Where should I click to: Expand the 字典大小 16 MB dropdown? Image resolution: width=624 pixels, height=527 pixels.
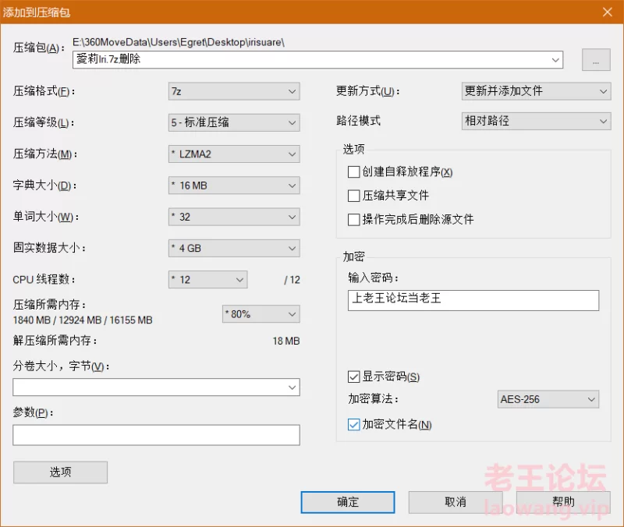[234, 186]
